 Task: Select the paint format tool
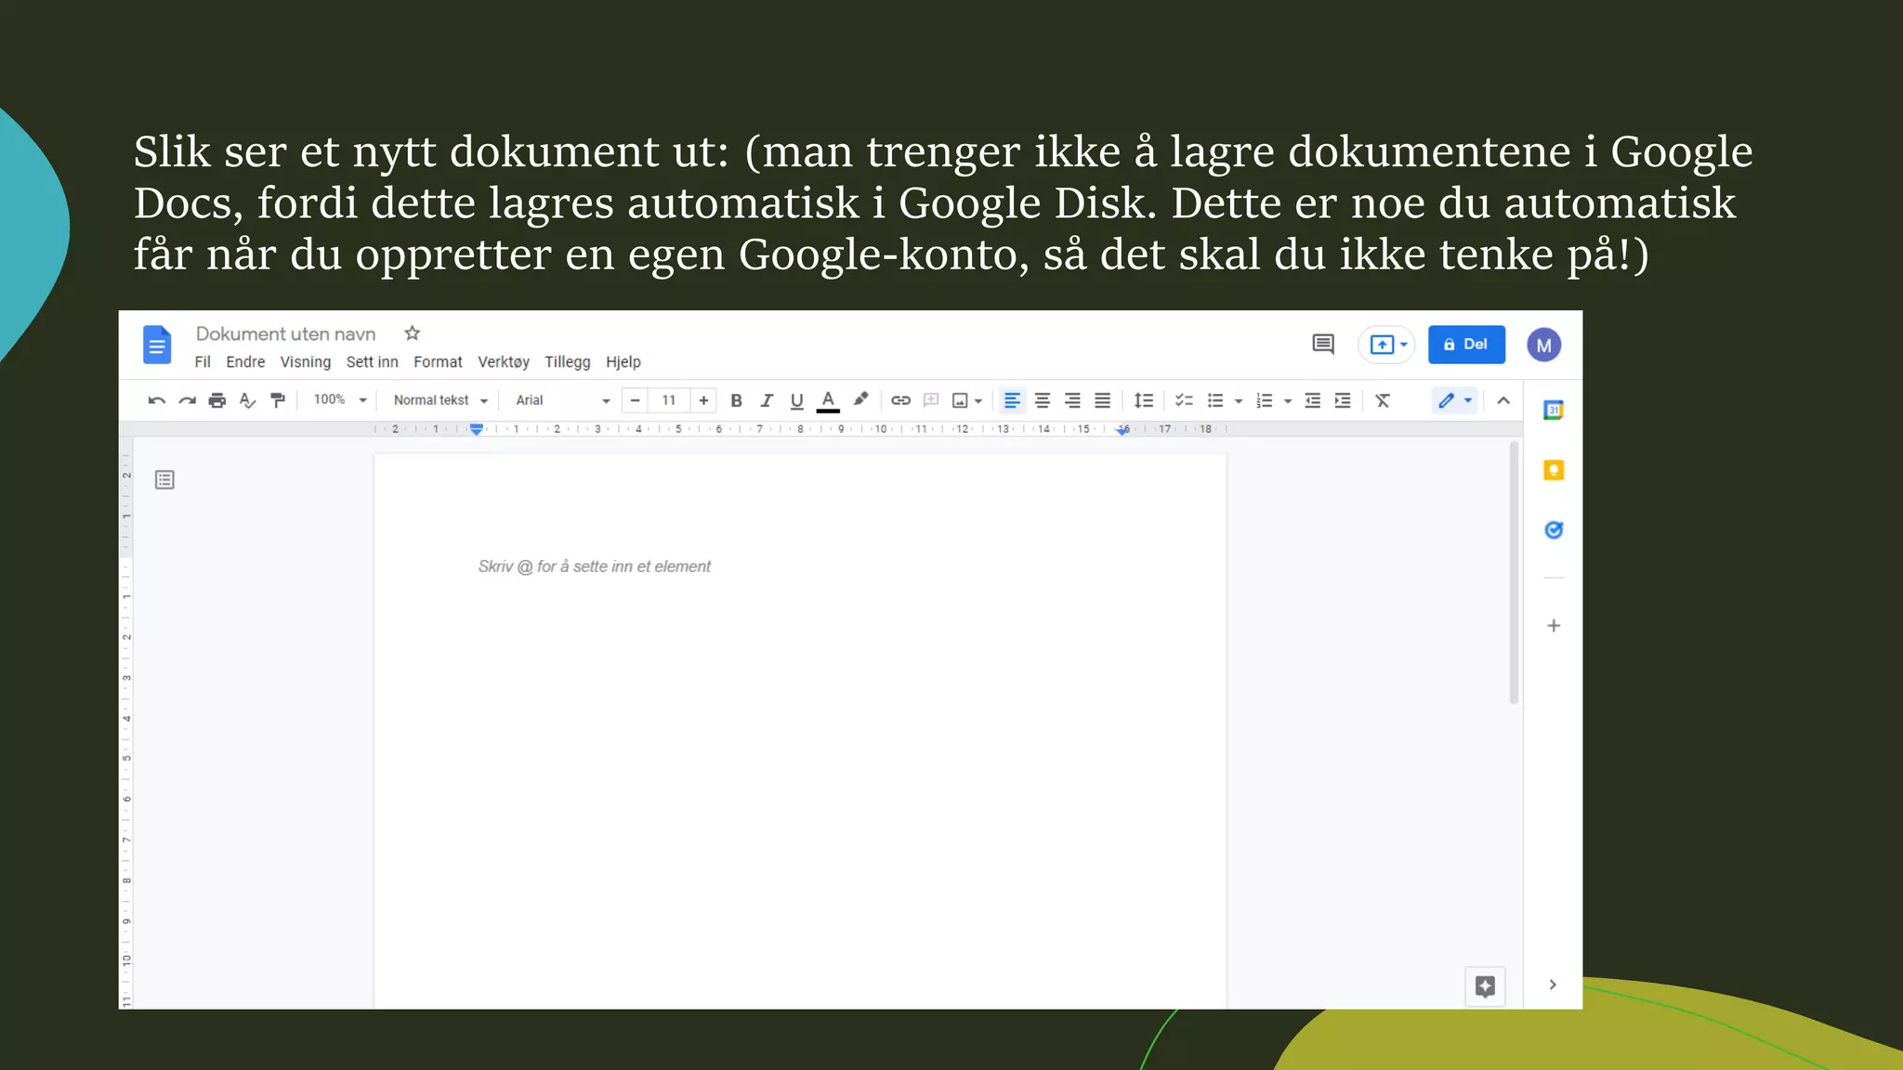click(x=278, y=400)
